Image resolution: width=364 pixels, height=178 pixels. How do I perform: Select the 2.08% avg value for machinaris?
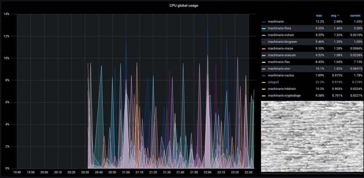tap(338, 21)
